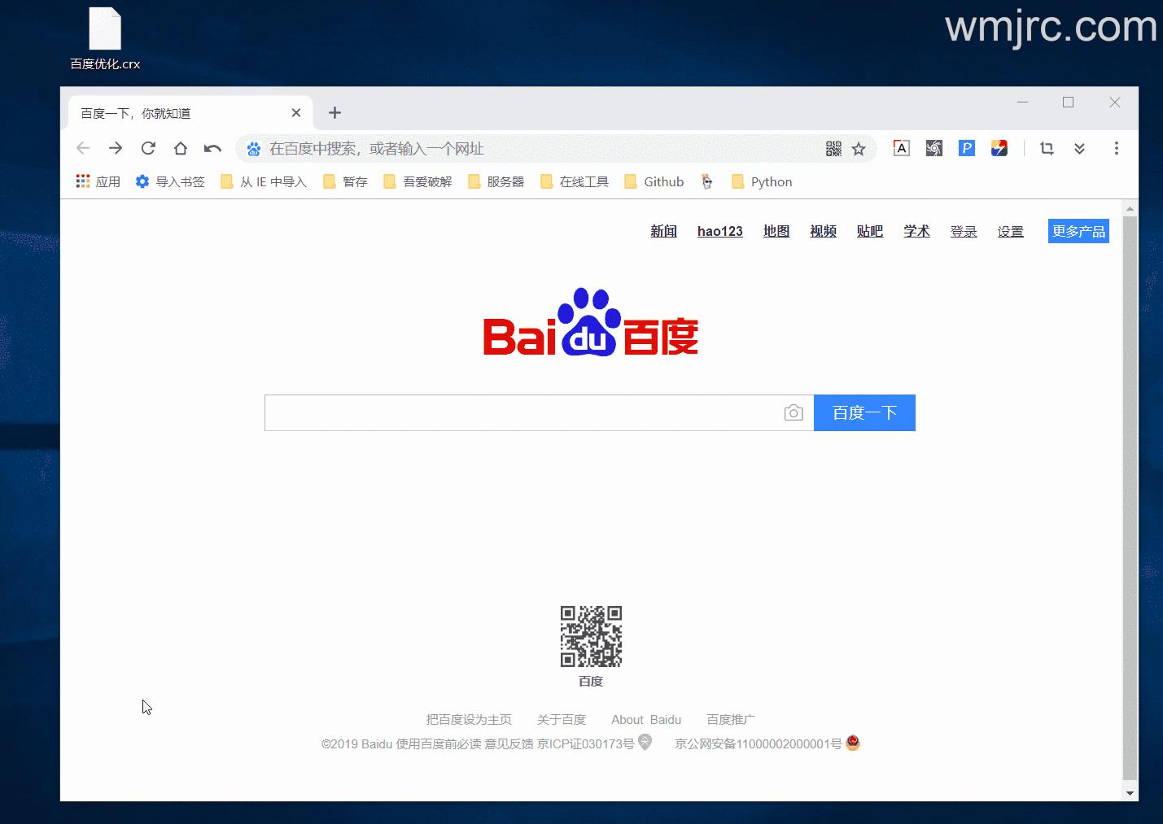Viewport: 1163px width, 824px height.
Task: Click the camera image search icon
Action: (794, 413)
